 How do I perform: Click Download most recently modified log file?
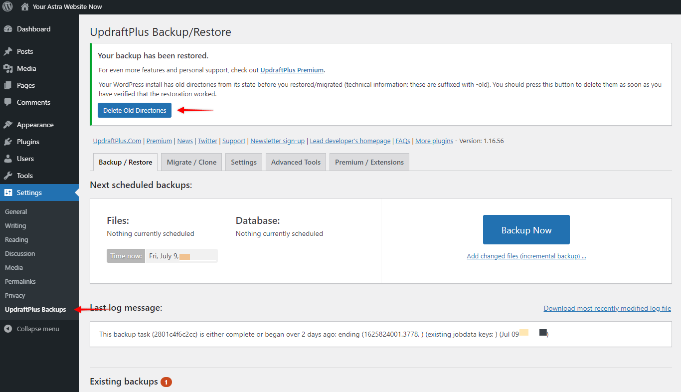(607, 308)
